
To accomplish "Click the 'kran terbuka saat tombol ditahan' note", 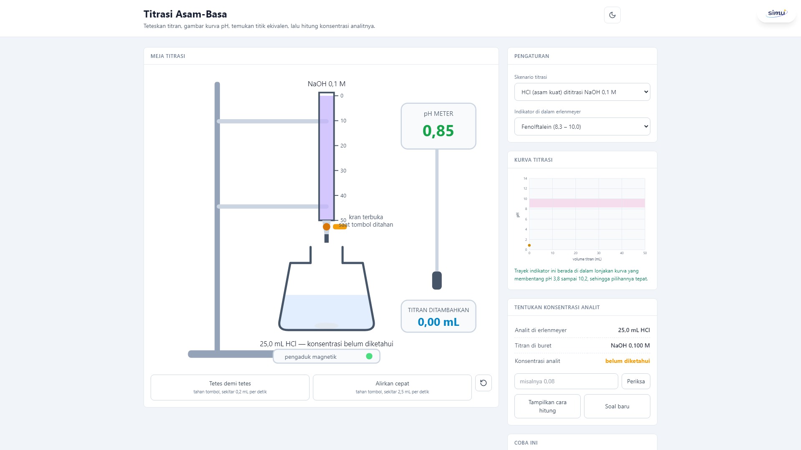I will point(366,221).
